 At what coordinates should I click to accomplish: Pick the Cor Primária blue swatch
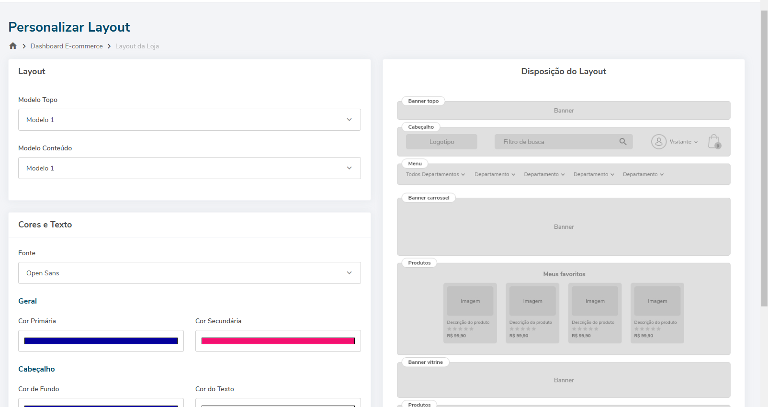[101, 341]
